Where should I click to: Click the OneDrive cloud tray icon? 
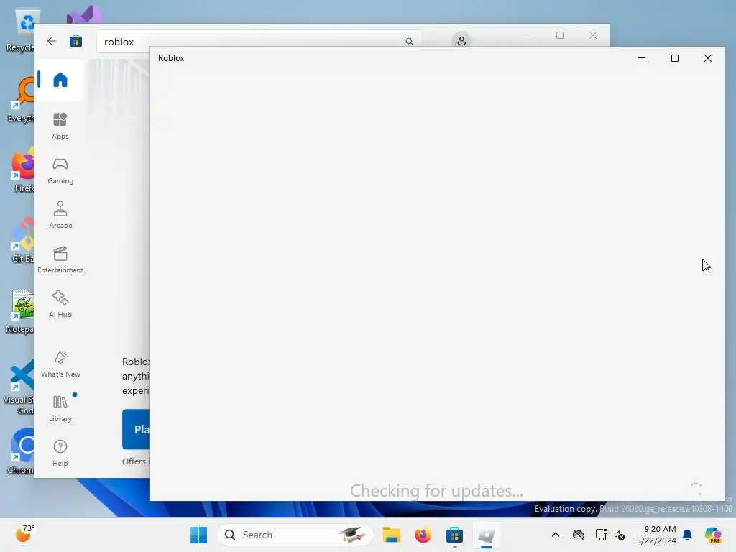tap(579, 535)
